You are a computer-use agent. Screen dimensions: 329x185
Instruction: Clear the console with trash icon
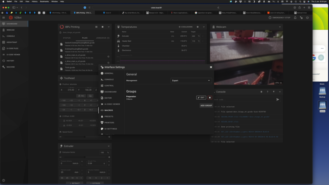[261, 92]
